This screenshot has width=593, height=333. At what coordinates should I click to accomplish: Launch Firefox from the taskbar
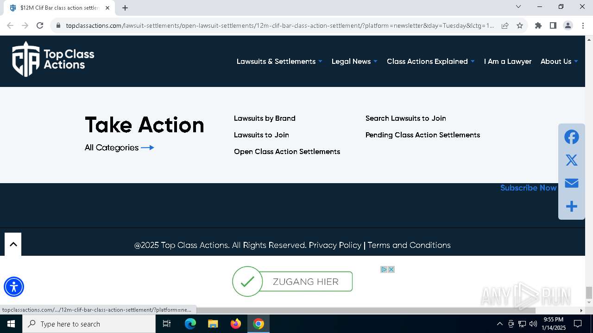(236, 324)
